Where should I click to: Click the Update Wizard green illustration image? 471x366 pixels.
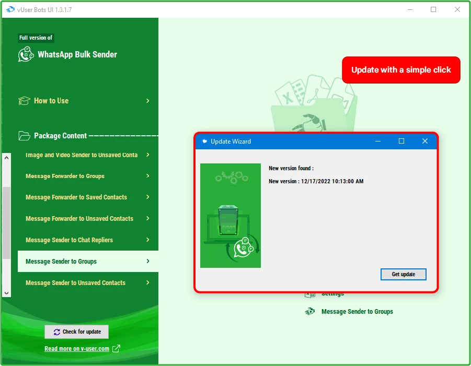[x=231, y=216]
